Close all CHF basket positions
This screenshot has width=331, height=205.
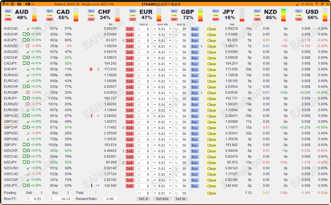click(91, 15)
